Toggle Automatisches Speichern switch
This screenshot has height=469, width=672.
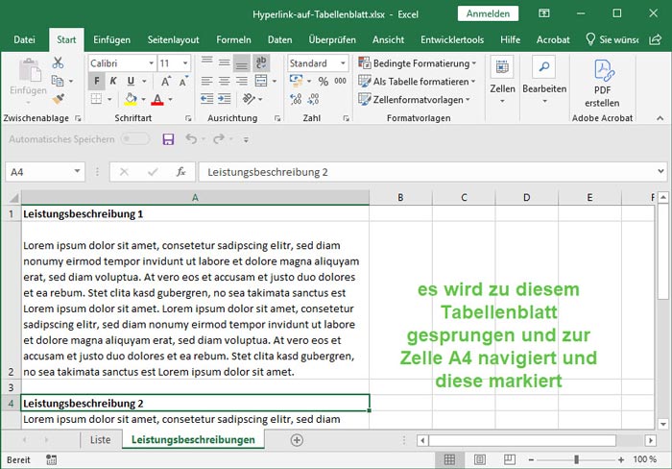tap(135, 139)
